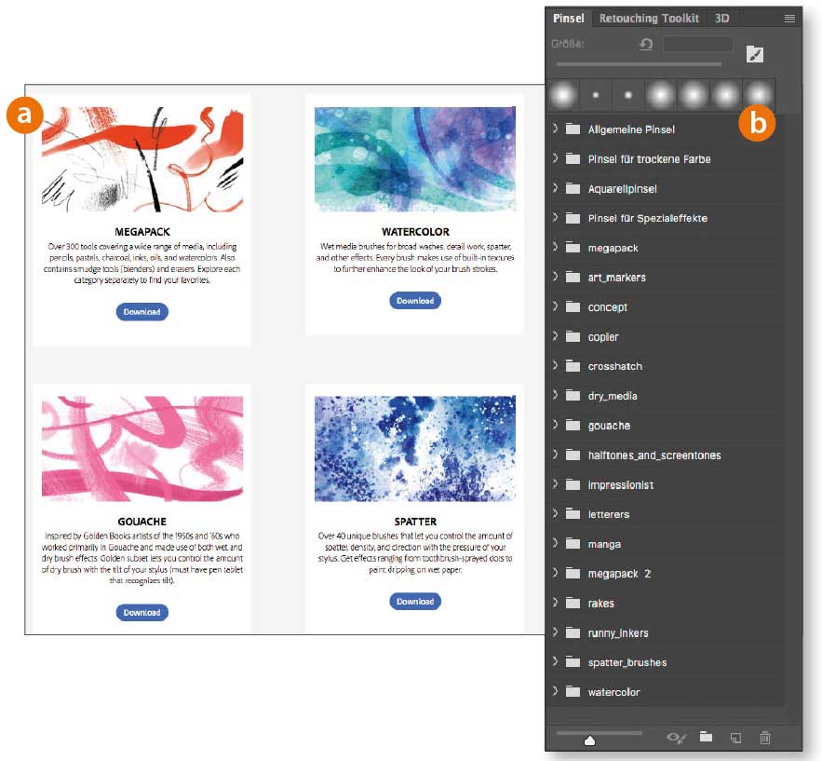Click the reset brush size icon
Viewport: 822px width, 761px height.
point(646,44)
